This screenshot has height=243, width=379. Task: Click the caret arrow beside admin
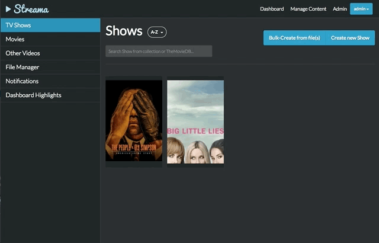click(367, 9)
